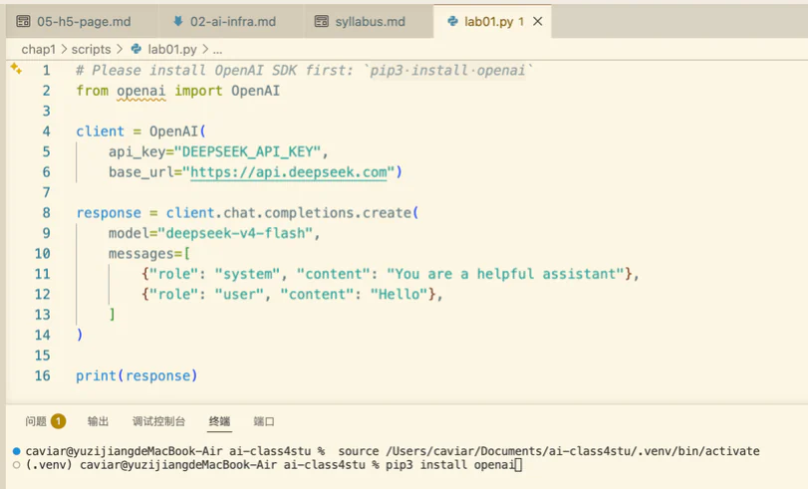Click the chap1 breadcrumb
The image size is (808, 489).
pos(38,50)
